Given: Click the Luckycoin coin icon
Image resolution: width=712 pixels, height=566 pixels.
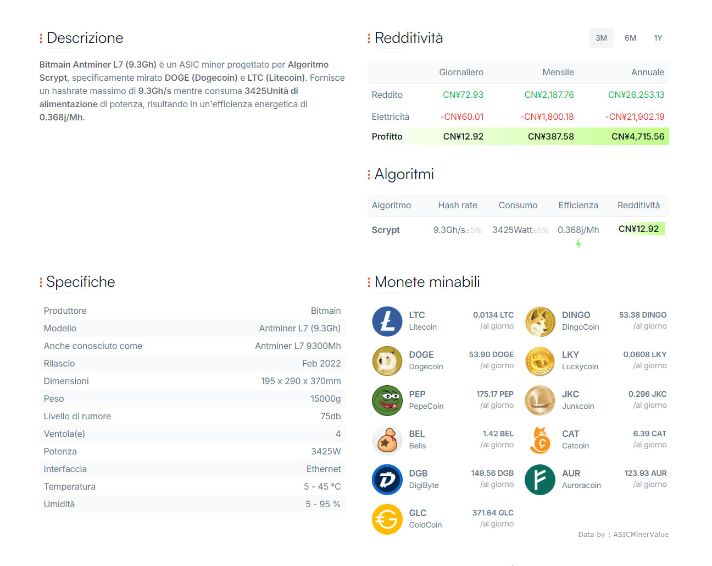Looking at the screenshot, I should tap(540, 361).
